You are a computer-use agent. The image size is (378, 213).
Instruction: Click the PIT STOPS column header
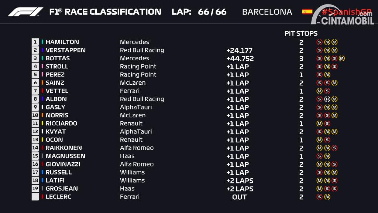coord(301,34)
